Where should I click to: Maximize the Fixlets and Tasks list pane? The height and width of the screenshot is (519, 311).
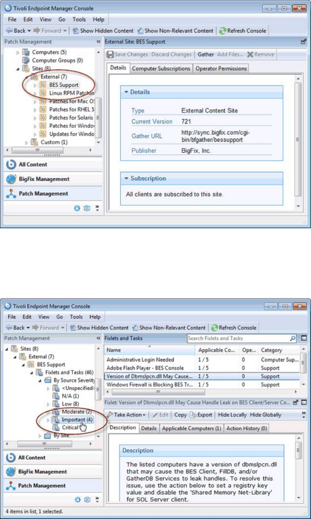point(303,338)
